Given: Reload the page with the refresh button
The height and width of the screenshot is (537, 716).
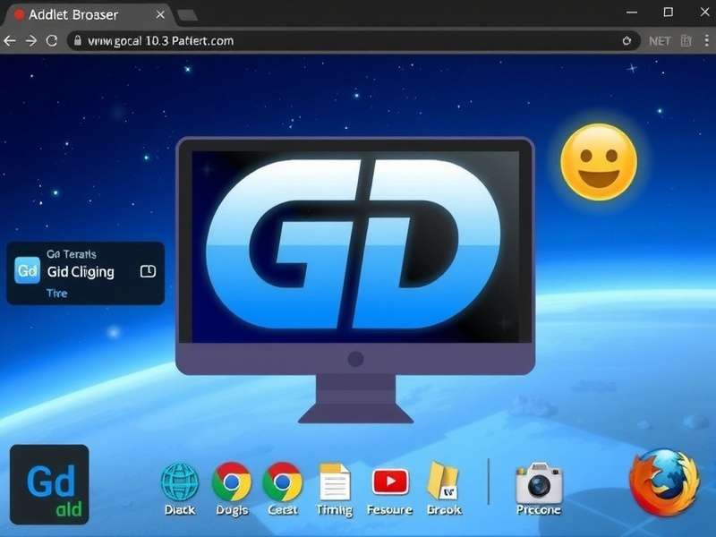Looking at the screenshot, I should (x=52, y=40).
